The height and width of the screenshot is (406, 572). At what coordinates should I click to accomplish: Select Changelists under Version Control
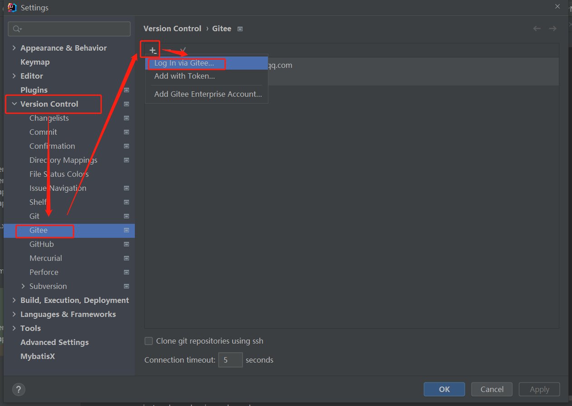tap(49, 118)
